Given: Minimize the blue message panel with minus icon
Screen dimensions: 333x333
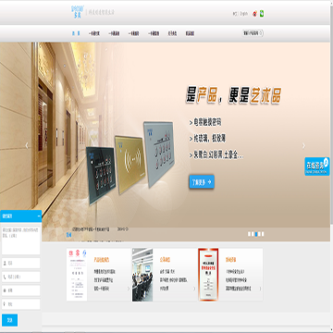Looking at the screenshot, I should (x=39, y=216).
